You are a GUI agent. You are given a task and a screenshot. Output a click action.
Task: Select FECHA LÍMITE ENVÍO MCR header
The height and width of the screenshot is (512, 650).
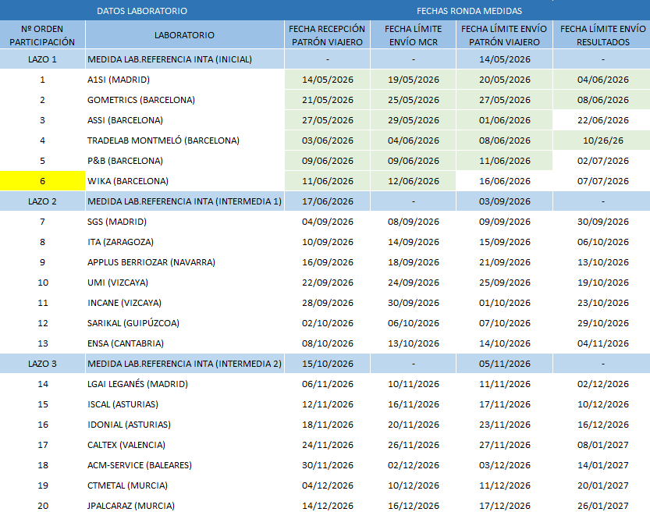414,35
